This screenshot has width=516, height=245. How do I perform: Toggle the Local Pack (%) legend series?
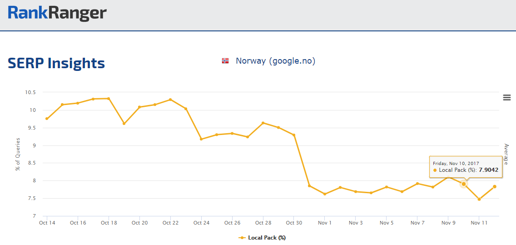262,237
